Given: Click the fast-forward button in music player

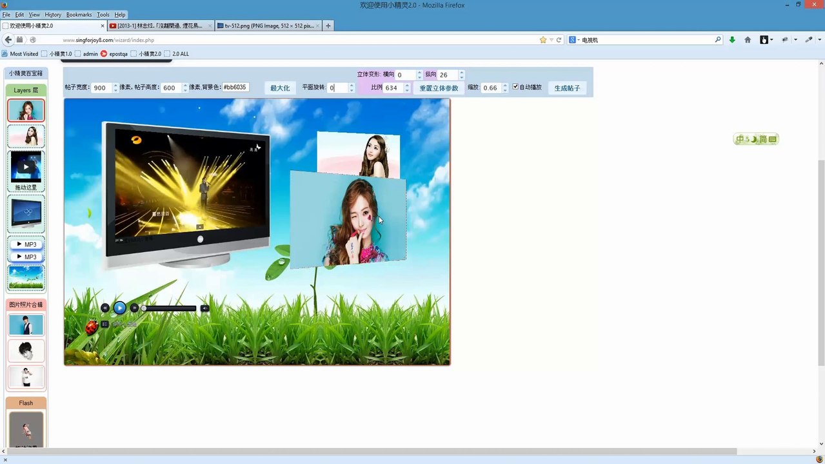Looking at the screenshot, I should click(134, 308).
